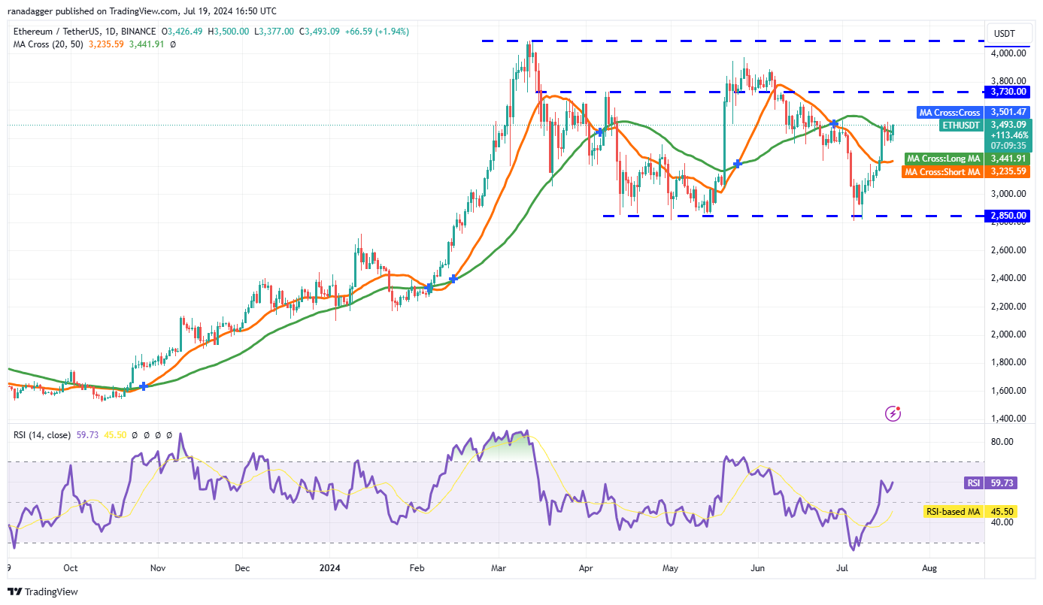Click the 1,800.00 price axis label

click(1010, 362)
